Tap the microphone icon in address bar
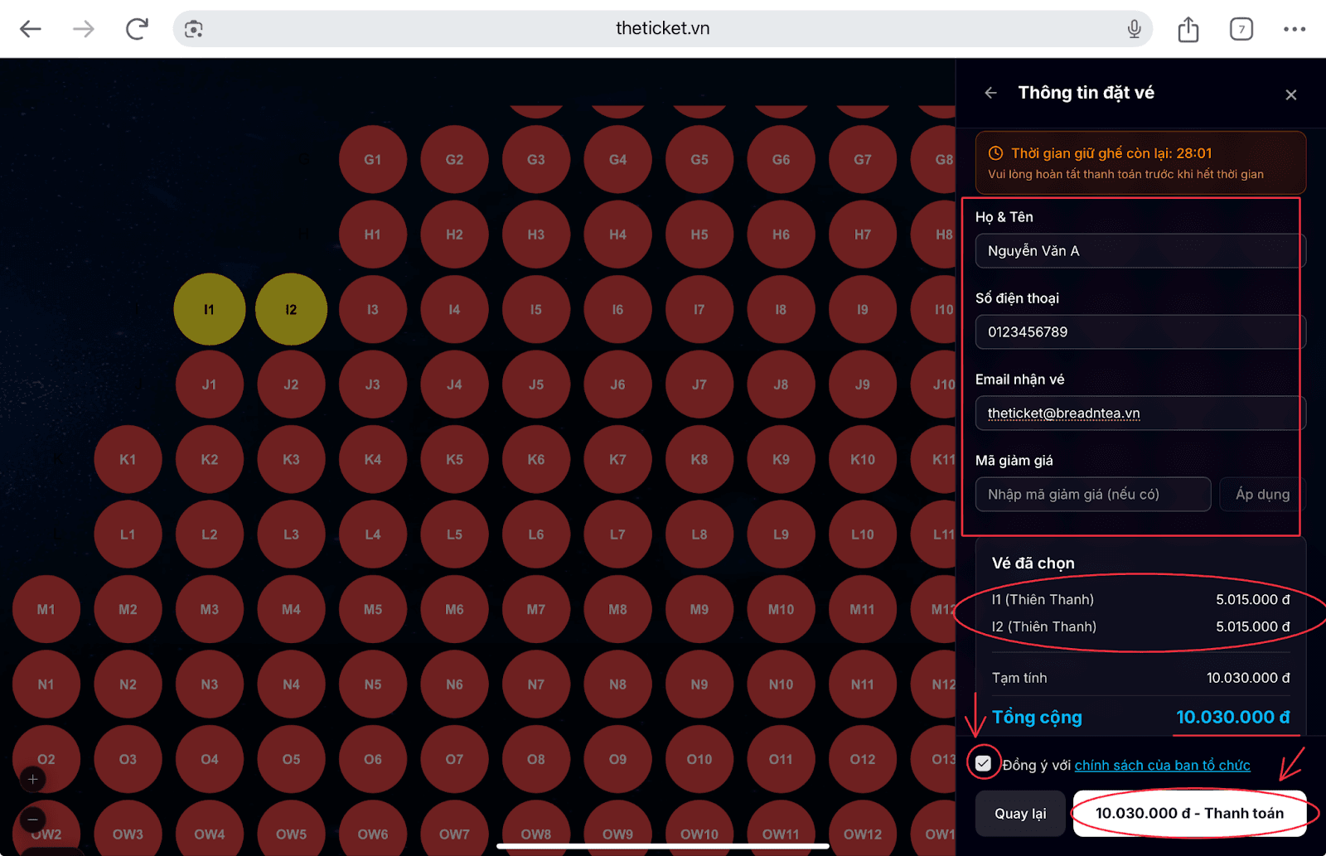 (x=1134, y=29)
